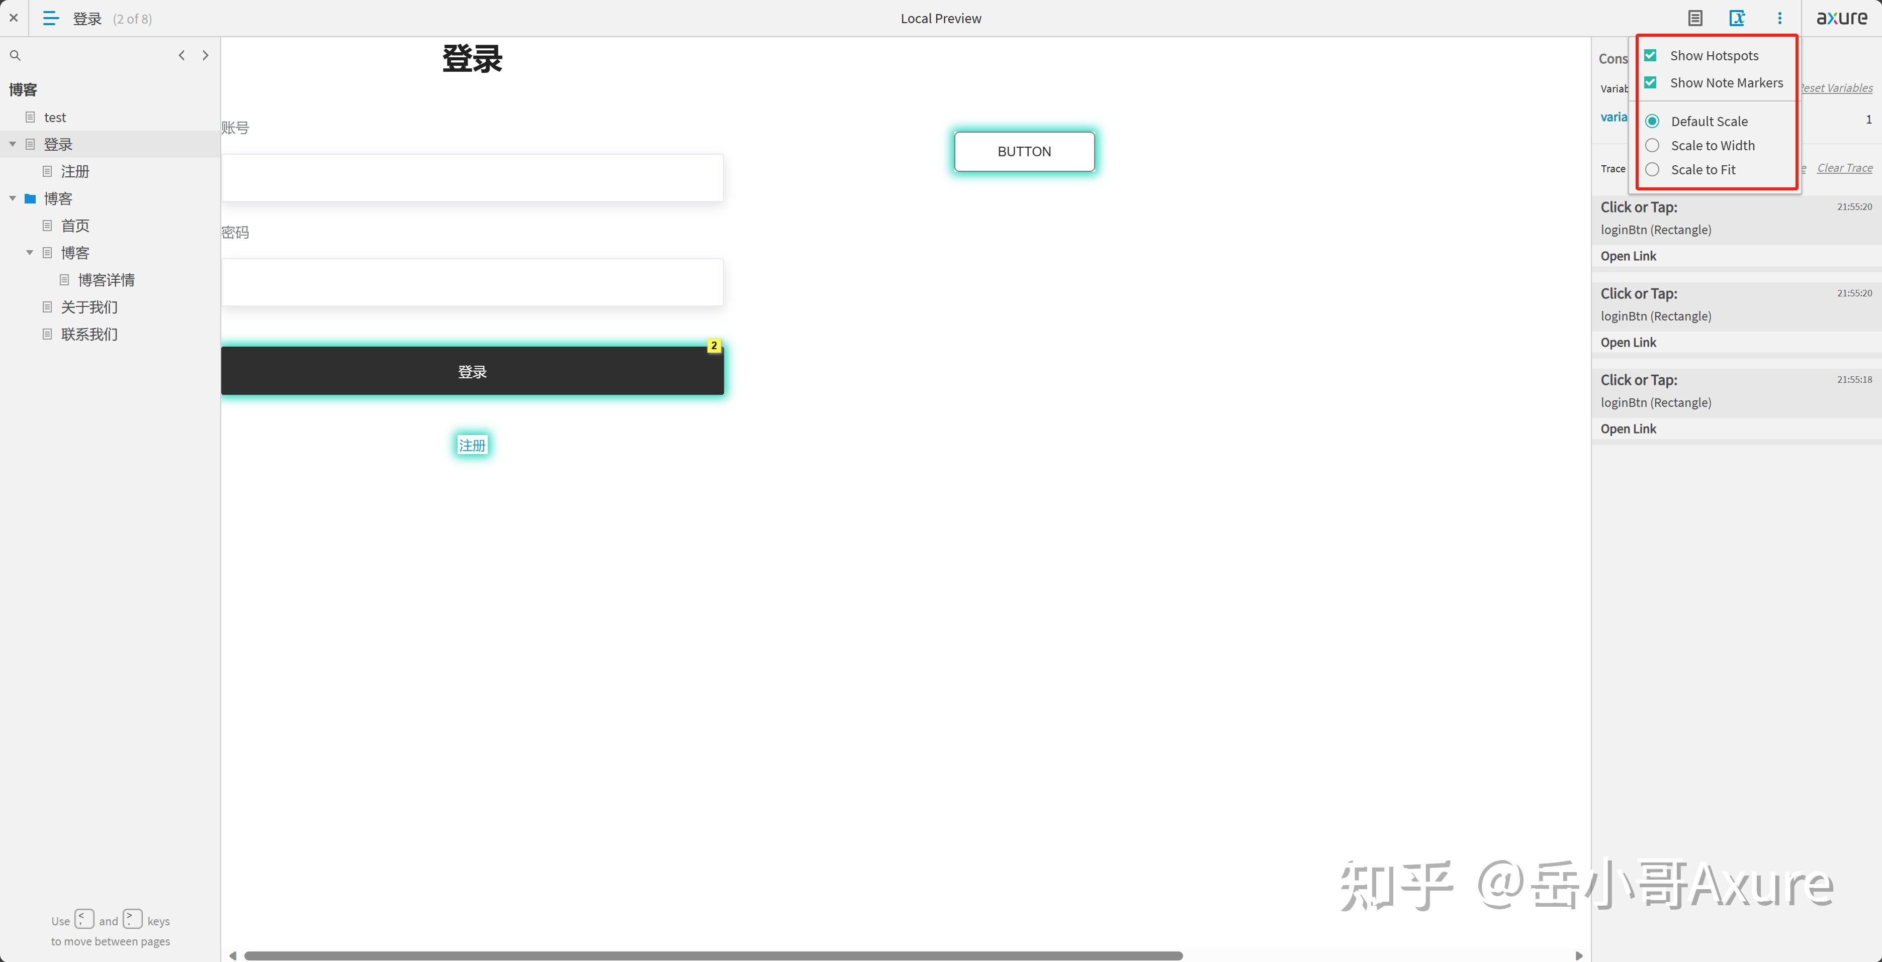Click the three-dot options menu icon
Viewport: 1882px width, 962px height.
pyautogui.click(x=1780, y=18)
